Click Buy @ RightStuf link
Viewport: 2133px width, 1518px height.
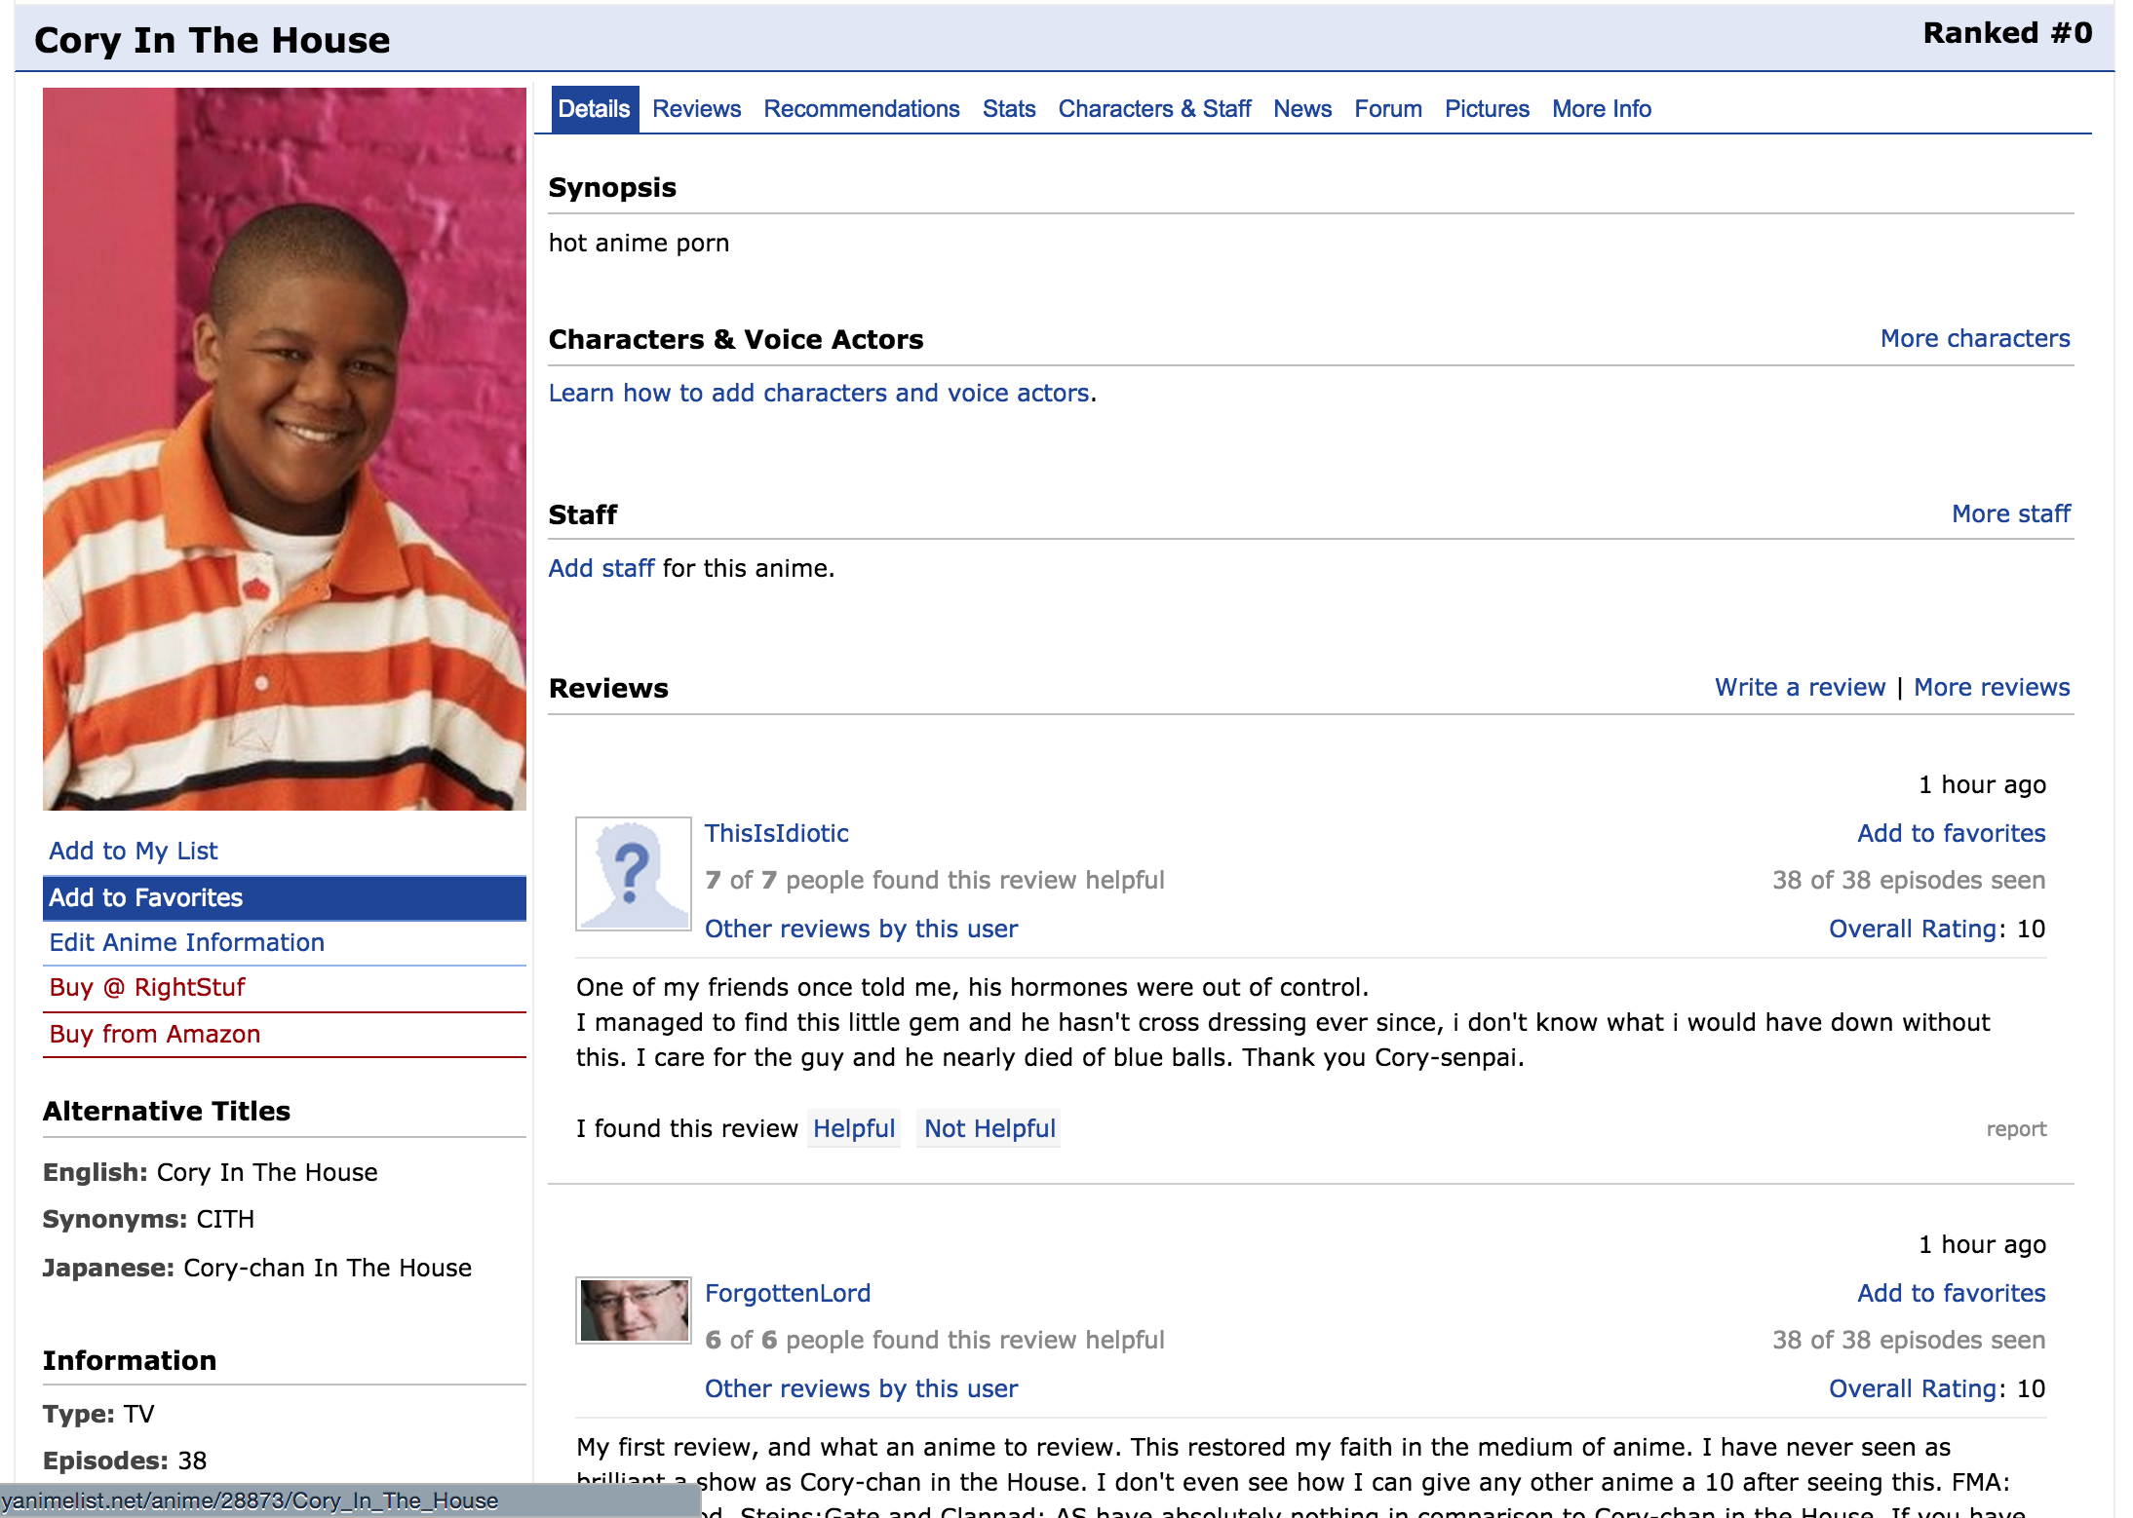pyautogui.click(x=147, y=987)
